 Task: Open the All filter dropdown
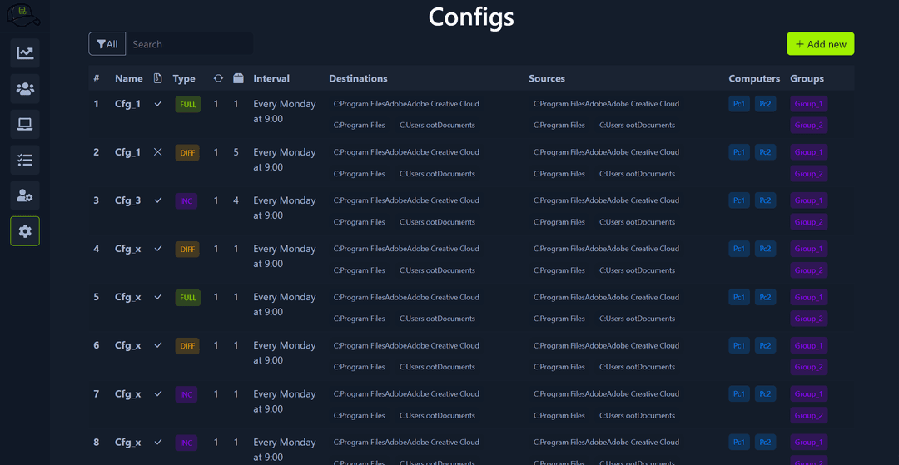107,44
